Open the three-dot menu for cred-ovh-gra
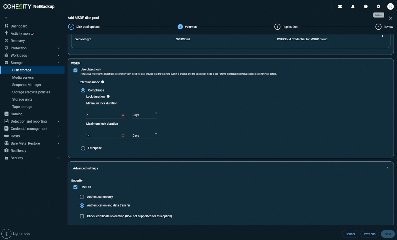Viewport: 397px width, 240px height. click(x=382, y=36)
